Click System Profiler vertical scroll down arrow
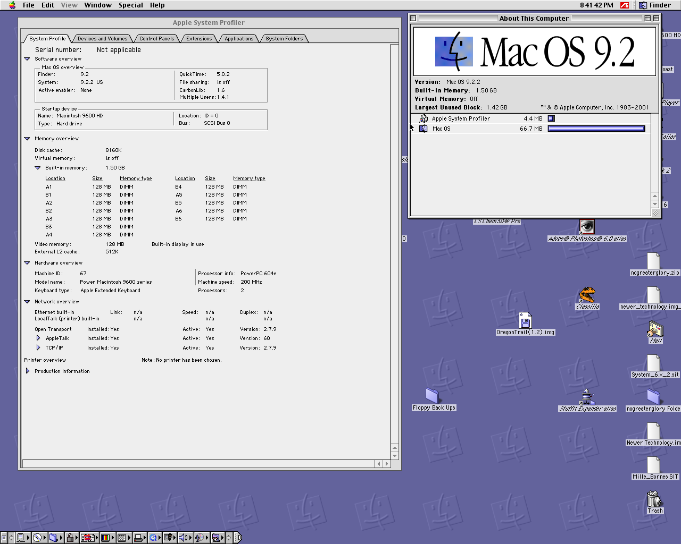 395,456
